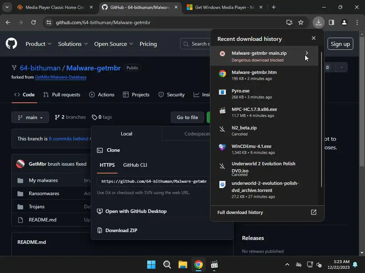Switch to Media Player Classic Home Cinema tab
Image resolution: width=365 pixels, height=273 pixels.
point(55,7)
